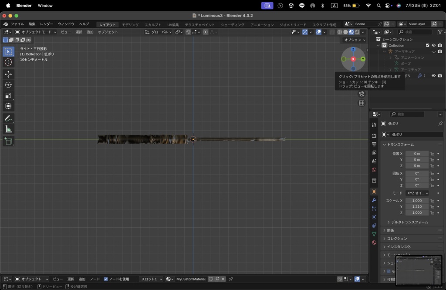
Task: Open the Object Data (mesh) properties tab
Action: tap(374, 234)
